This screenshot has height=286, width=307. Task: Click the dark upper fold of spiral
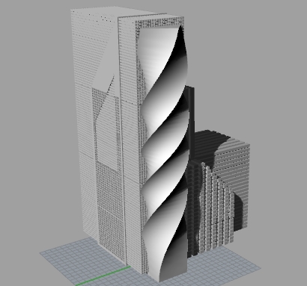[180, 57]
